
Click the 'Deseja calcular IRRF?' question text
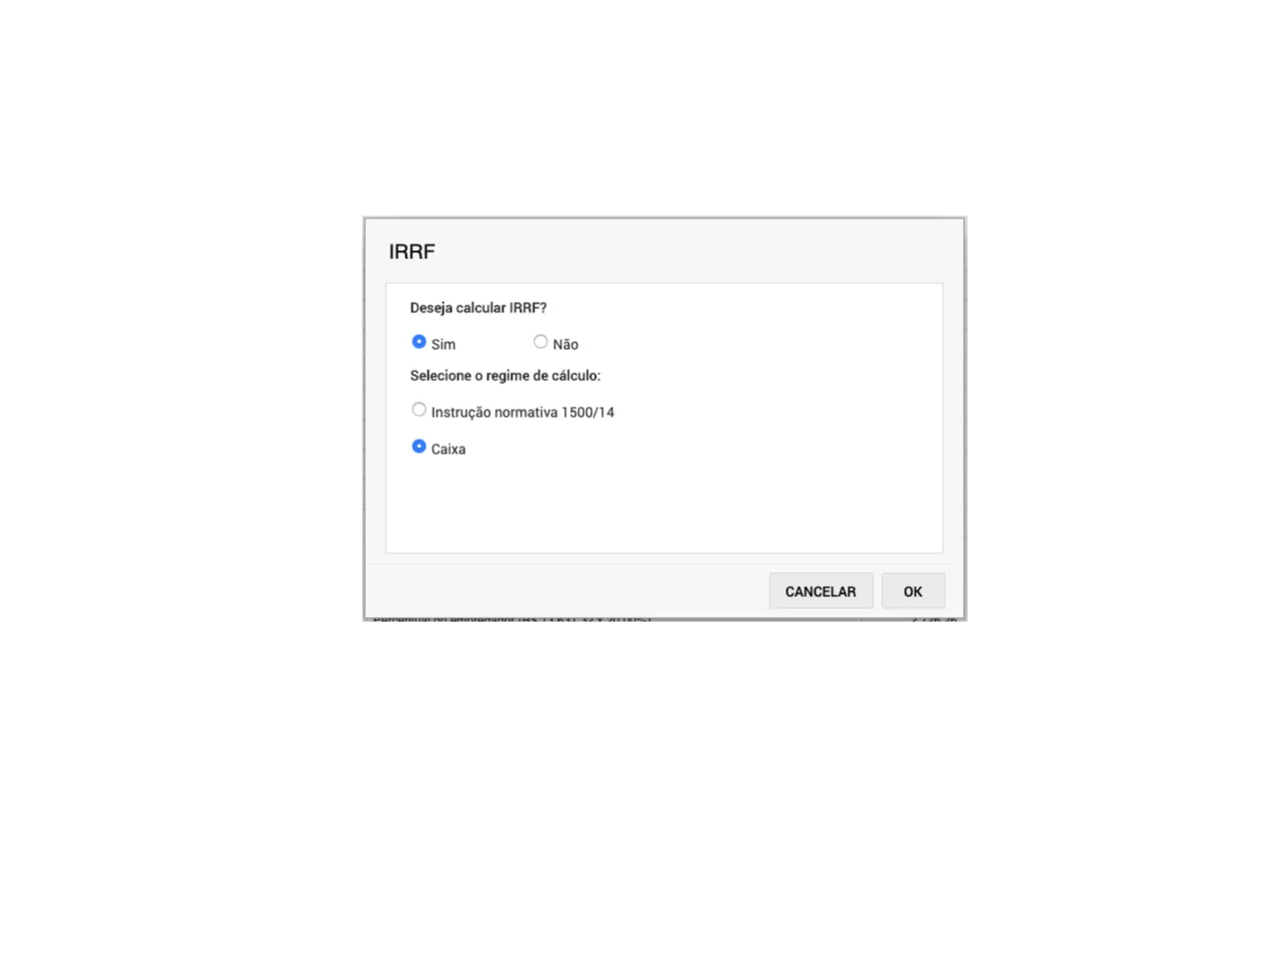(x=478, y=308)
